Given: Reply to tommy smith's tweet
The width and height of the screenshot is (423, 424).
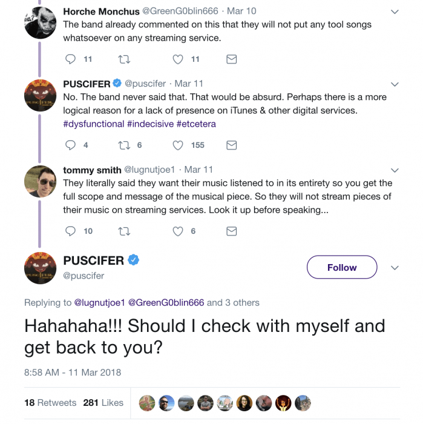Looking at the screenshot, I should tap(70, 231).
